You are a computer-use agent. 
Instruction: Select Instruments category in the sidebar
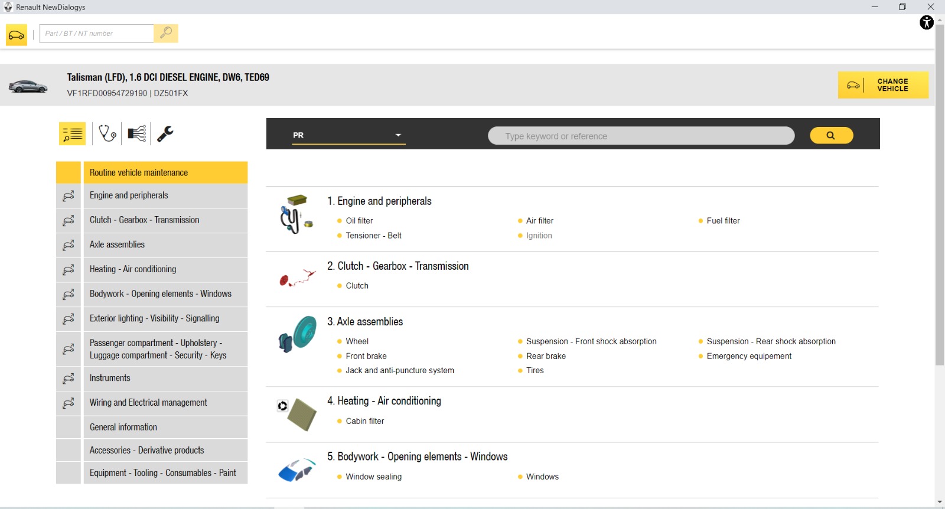(x=165, y=378)
